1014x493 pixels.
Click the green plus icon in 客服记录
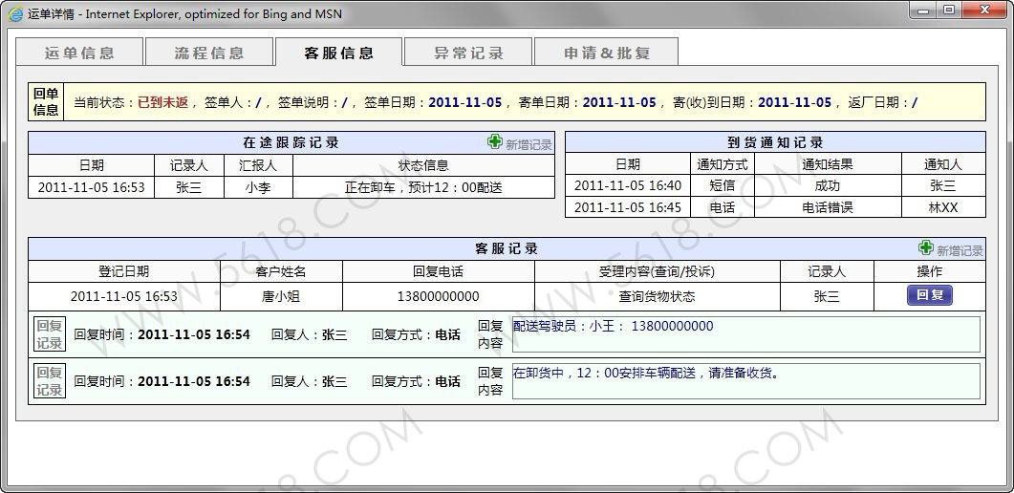pyautogui.click(x=925, y=248)
